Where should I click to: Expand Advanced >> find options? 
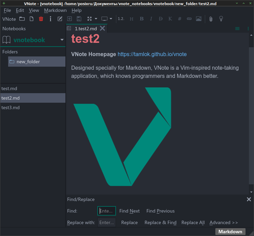[223, 222]
